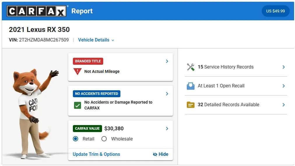Screen dimensions: 295x166
Task: Click the BRANDED TITLE red badge
Action: (88, 61)
